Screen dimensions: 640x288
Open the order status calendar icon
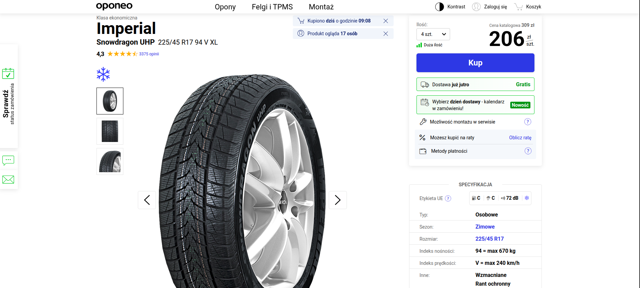click(8, 74)
